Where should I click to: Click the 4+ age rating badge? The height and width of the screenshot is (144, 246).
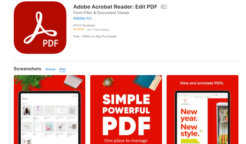coord(163,7)
